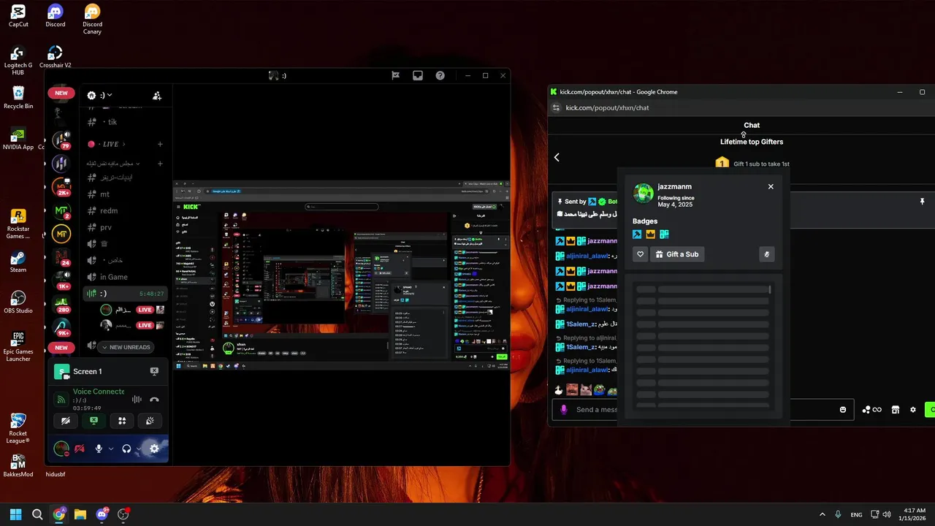
Task: Click Gift a Sub button
Action: click(x=677, y=254)
